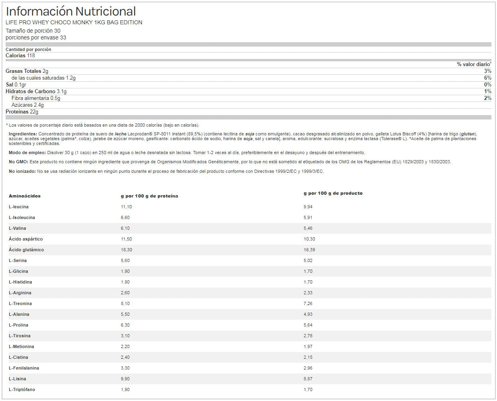Screen dimensions: 497x401
Task: Click the daily percentage footnote about 2000 calorías
Action: point(102,125)
